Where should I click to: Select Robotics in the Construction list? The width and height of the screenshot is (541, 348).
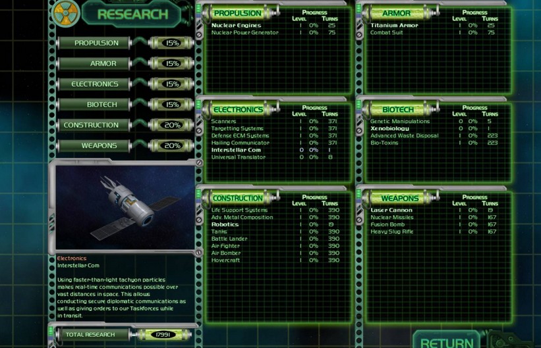[x=225, y=224]
